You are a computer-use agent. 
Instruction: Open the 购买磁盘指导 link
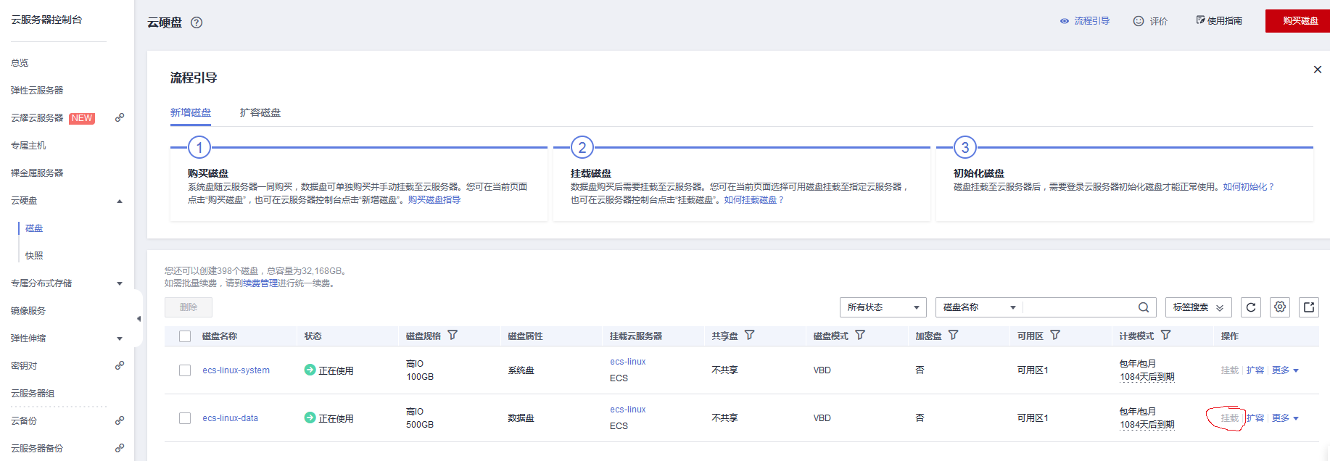434,200
